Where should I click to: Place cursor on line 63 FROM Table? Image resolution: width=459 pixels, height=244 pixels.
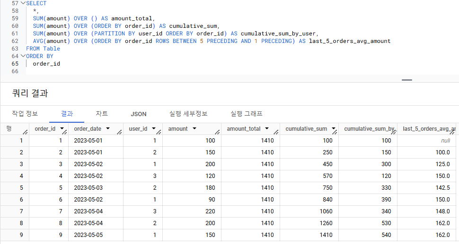click(43, 49)
